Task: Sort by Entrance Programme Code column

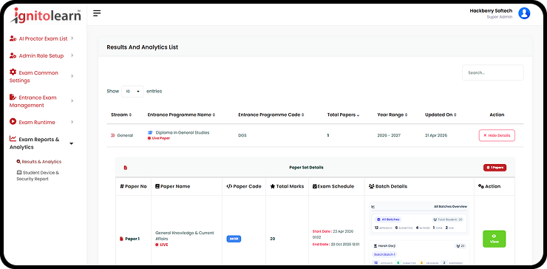Action: click(x=271, y=115)
